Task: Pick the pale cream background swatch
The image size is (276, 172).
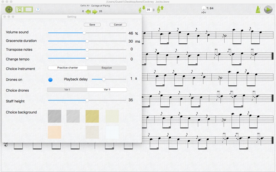Action: click(112, 116)
